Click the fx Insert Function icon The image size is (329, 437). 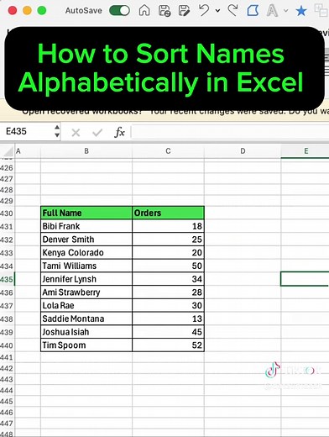click(x=119, y=132)
